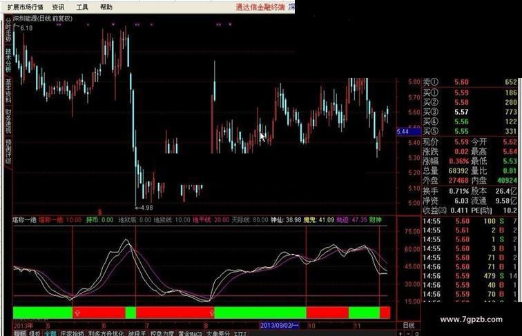522x336 pixels.
Task: Choose the 大单季分 indicator
Action: 218,333
